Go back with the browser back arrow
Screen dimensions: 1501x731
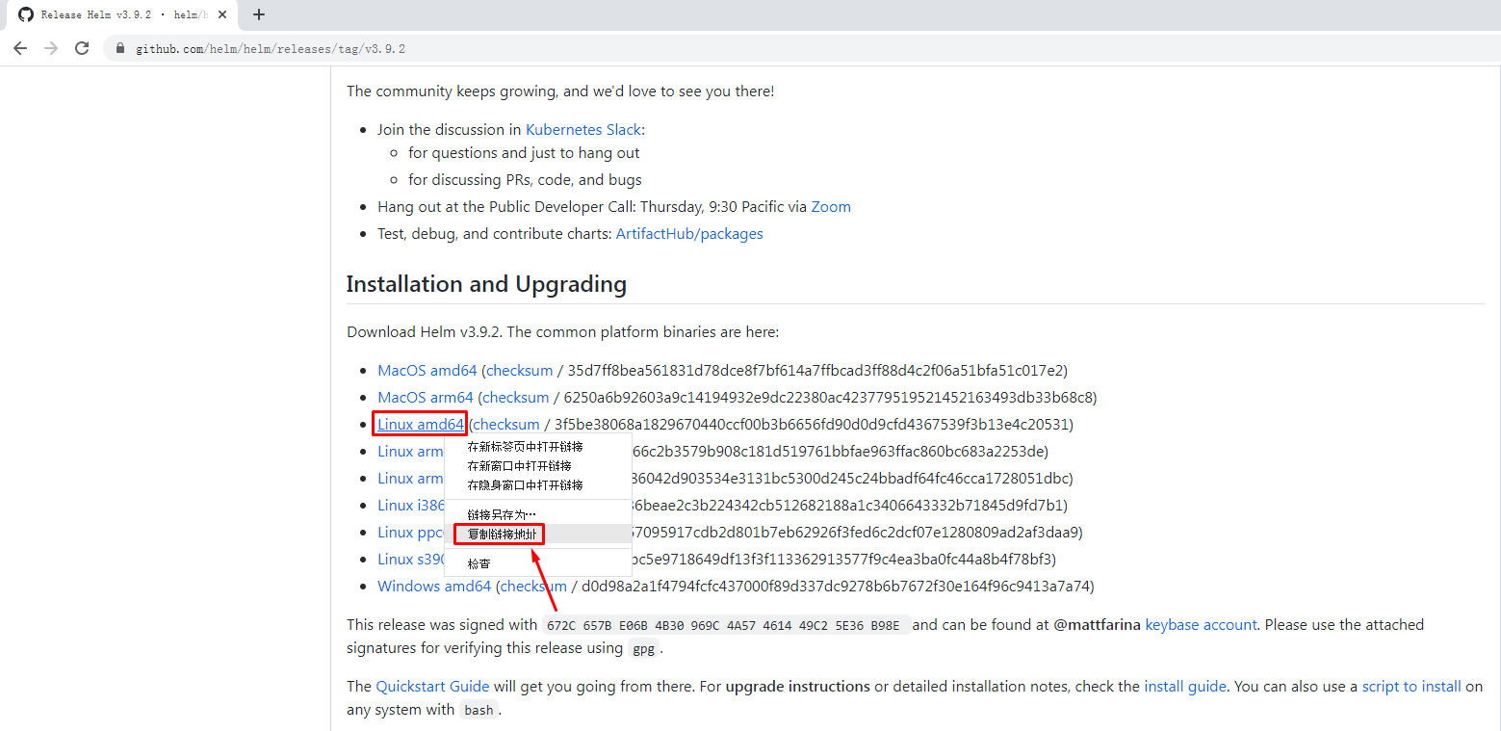(20, 48)
